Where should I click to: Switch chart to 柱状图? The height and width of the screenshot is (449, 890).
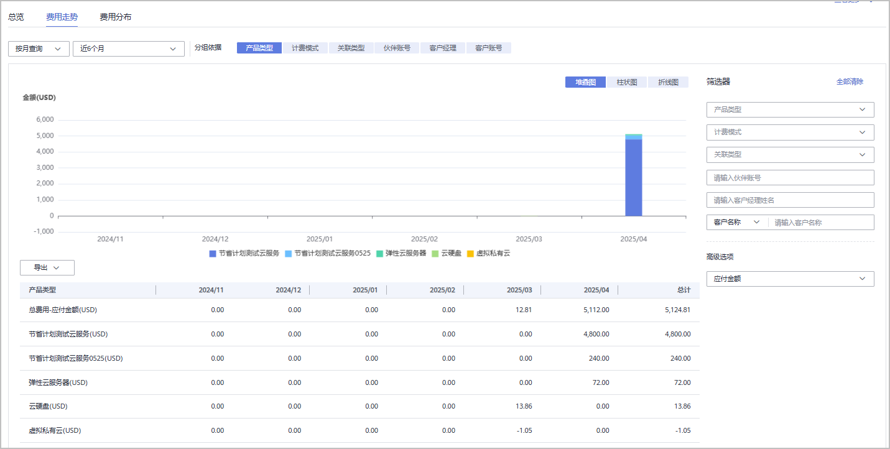(626, 82)
